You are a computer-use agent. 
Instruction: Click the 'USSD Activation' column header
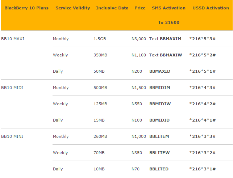pos(211,8)
